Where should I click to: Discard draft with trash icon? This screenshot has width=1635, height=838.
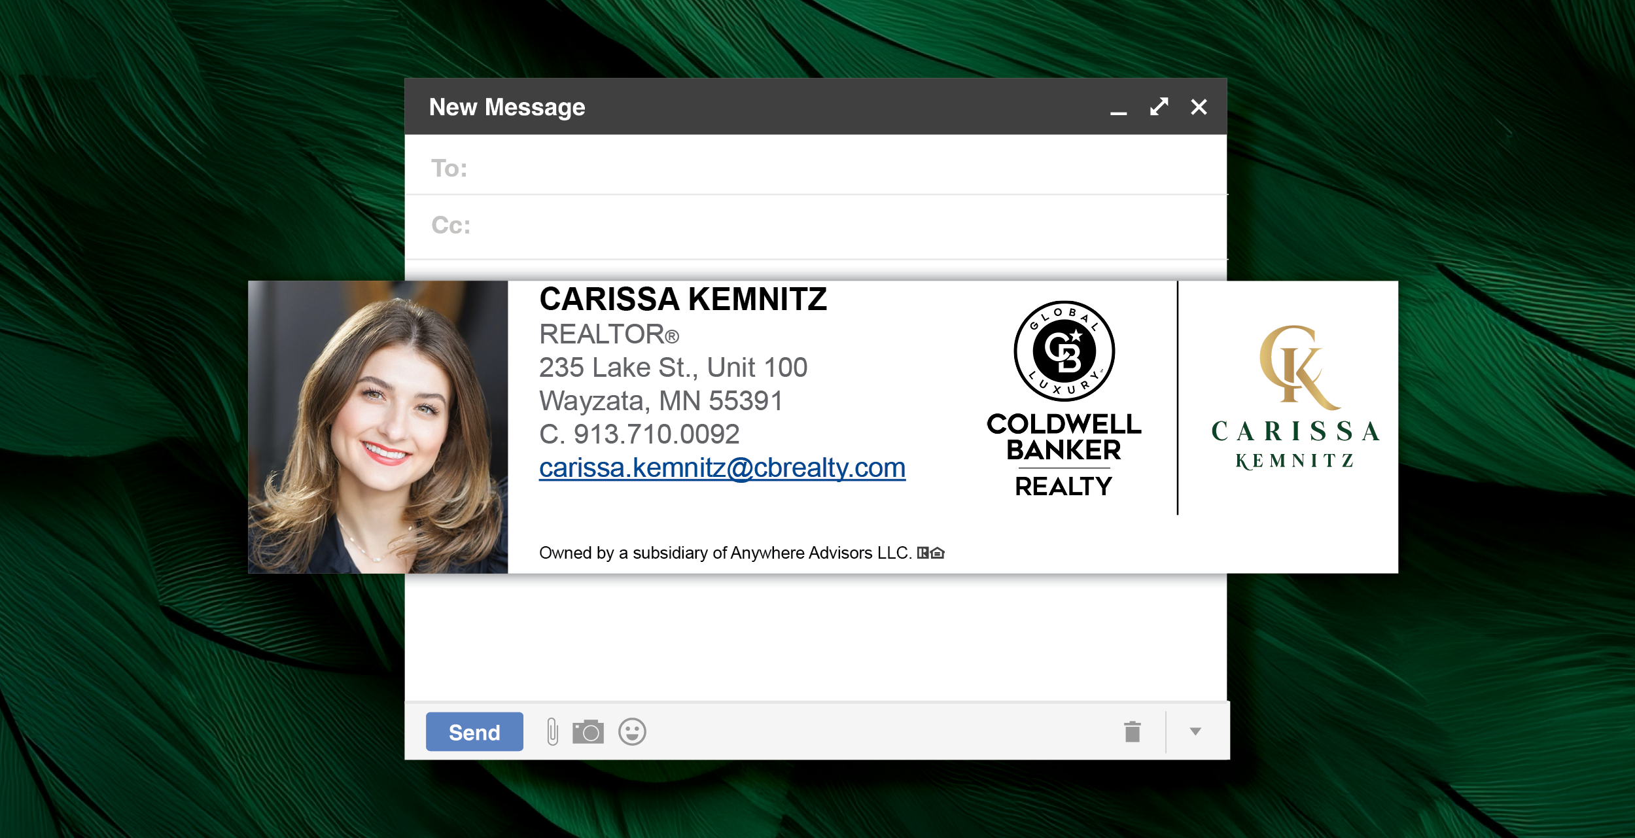(1133, 731)
